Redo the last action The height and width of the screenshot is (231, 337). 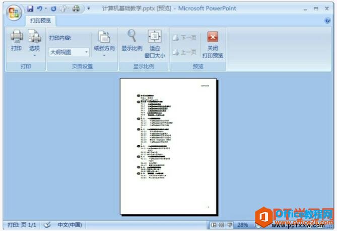(53, 9)
